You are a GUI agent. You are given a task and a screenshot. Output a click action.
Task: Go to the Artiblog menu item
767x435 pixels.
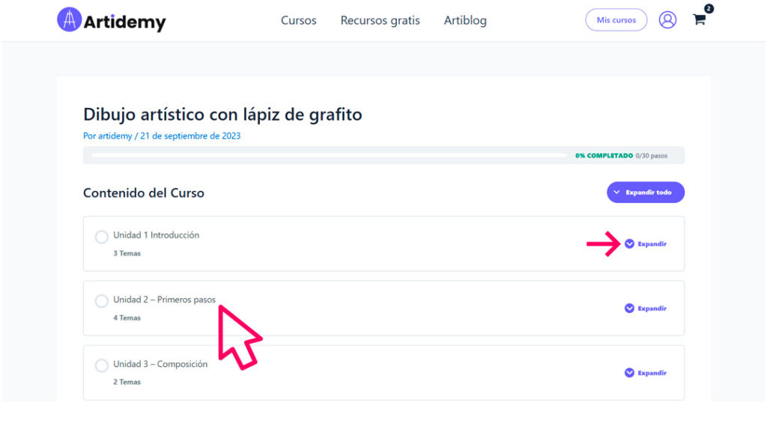point(465,20)
